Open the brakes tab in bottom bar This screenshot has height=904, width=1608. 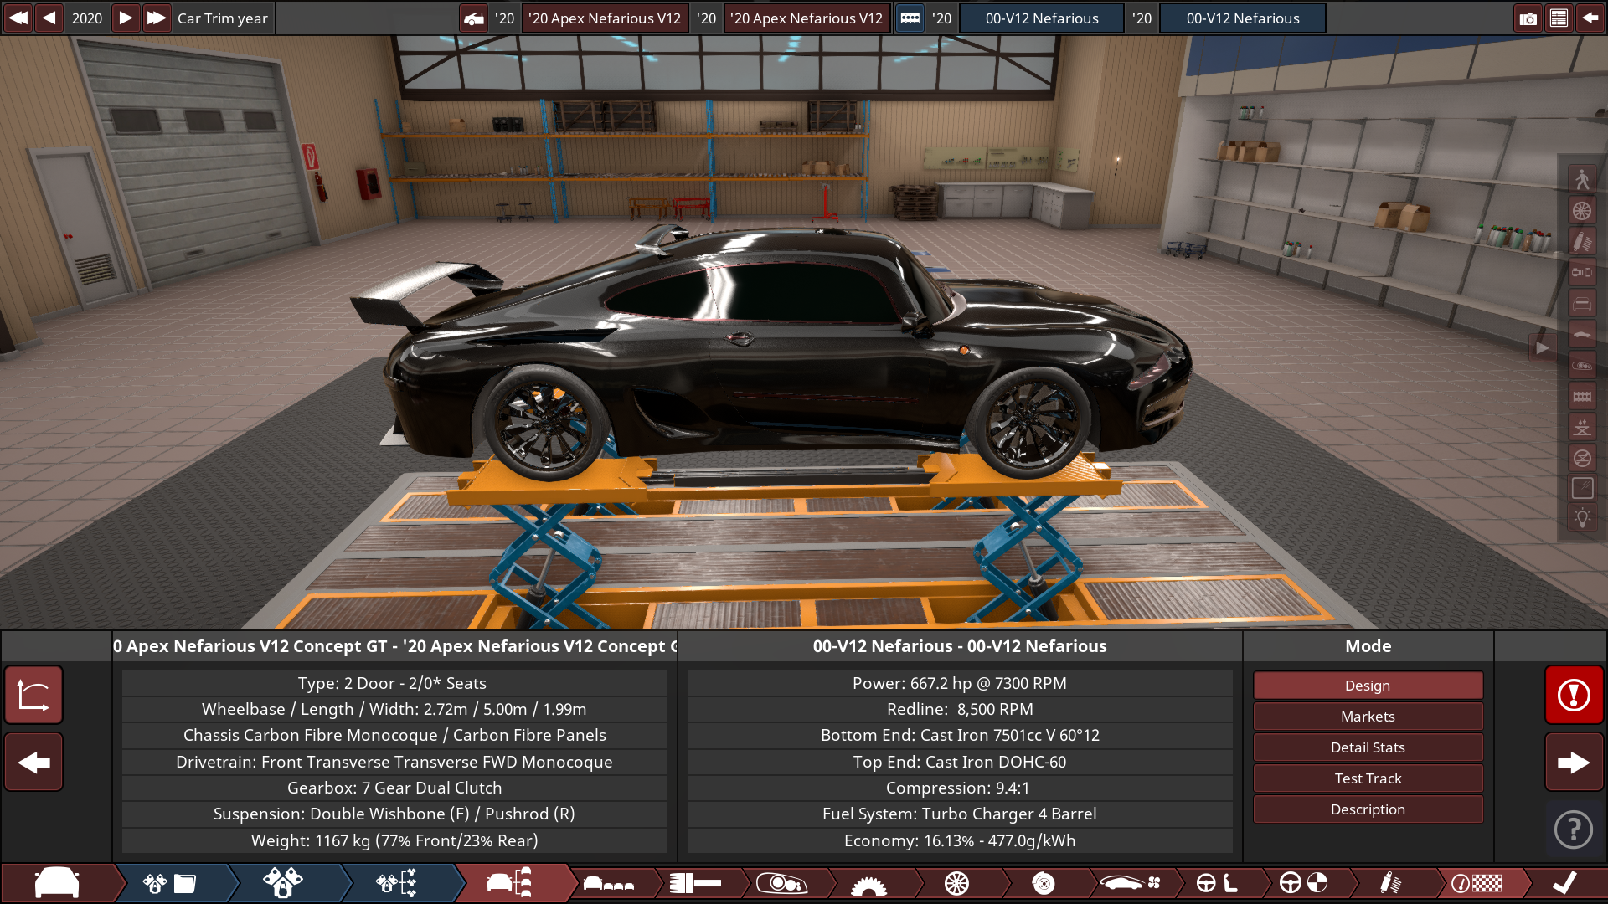(x=1043, y=883)
